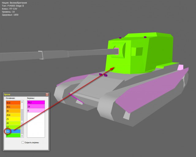Close the Броня armor panel

click(47, 95)
